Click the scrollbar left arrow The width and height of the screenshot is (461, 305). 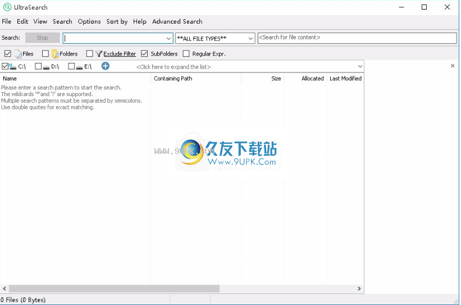(x=4, y=289)
